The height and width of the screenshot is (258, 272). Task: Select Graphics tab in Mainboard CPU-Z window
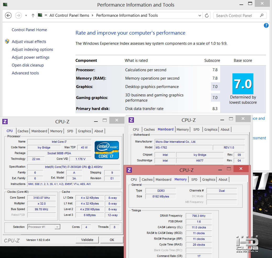point(211,129)
